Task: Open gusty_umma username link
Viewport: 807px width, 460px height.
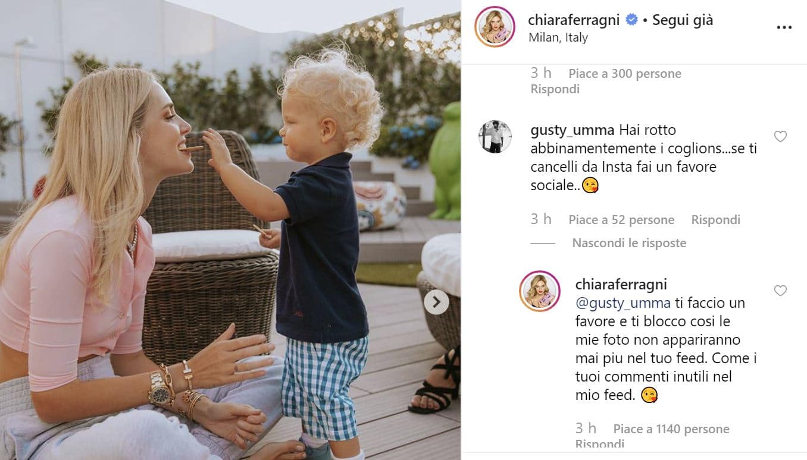Action: [573, 130]
